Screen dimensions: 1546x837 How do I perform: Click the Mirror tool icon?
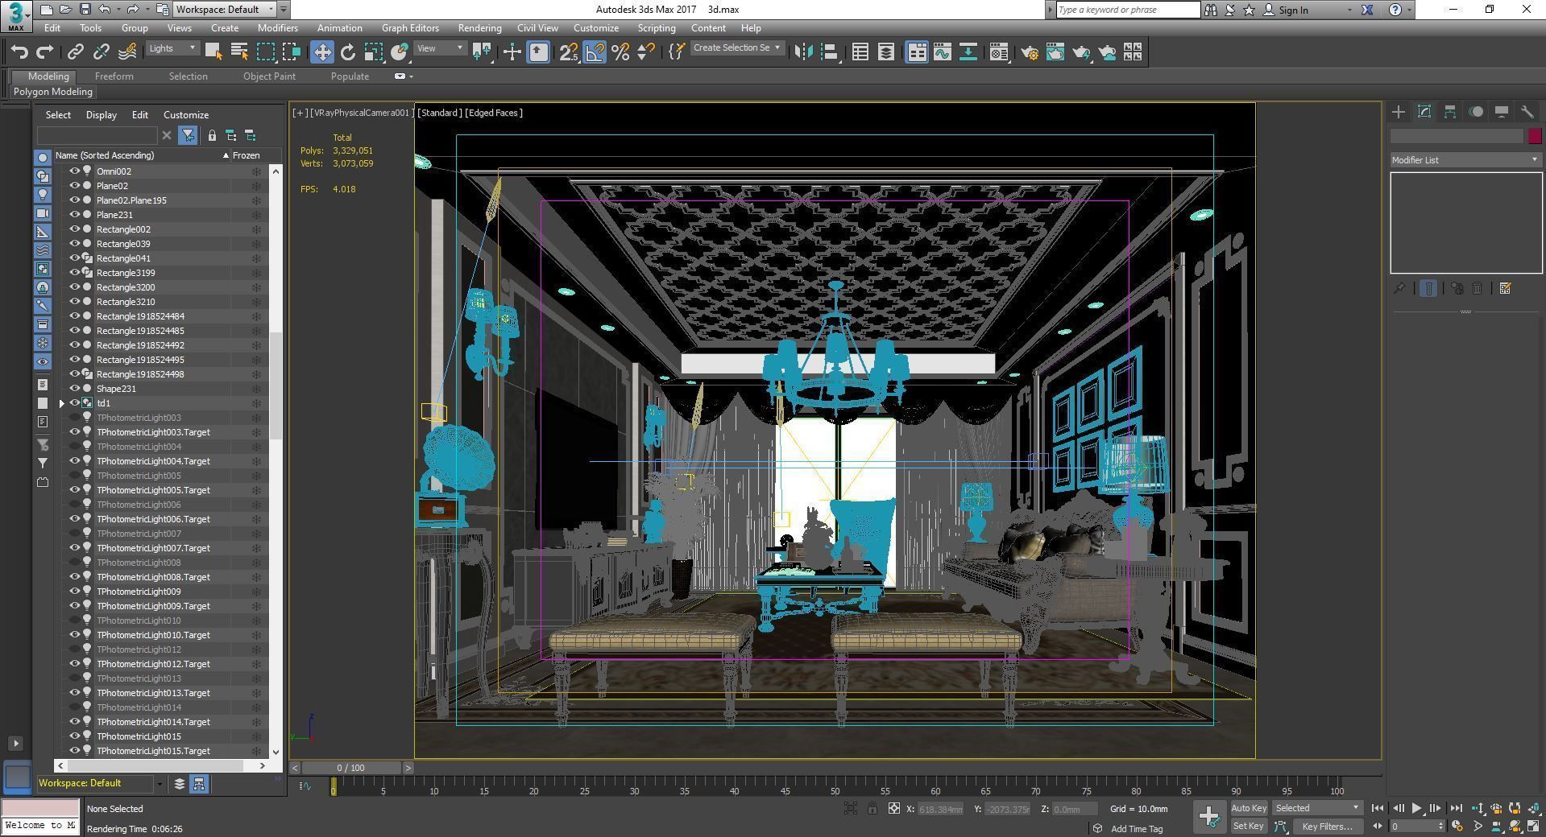coord(803,52)
